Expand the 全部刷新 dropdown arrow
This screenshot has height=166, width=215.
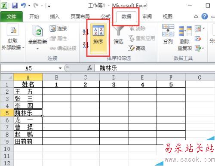37,49
